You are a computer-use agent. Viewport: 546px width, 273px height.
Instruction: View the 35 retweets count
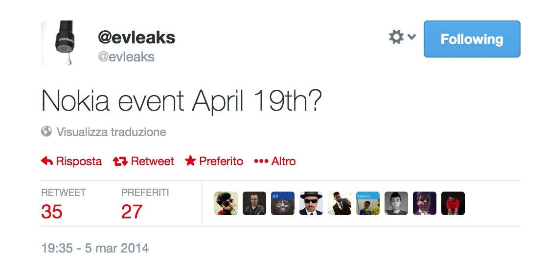(x=52, y=212)
